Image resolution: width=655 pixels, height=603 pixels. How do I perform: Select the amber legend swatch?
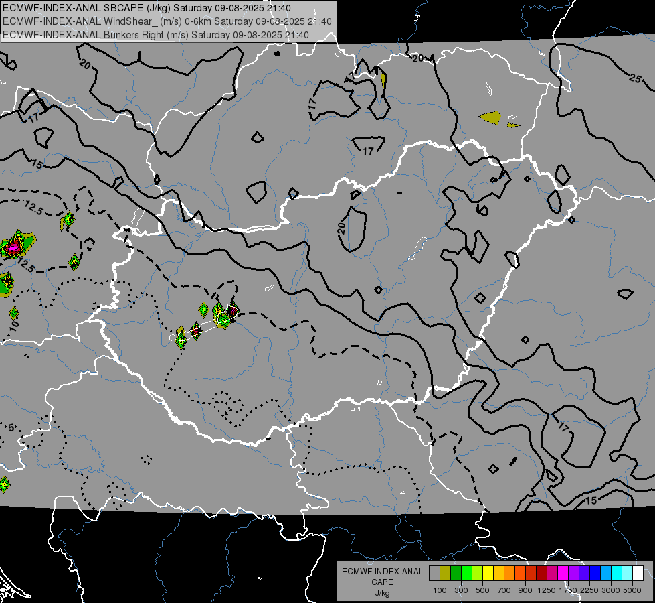tap(498, 574)
